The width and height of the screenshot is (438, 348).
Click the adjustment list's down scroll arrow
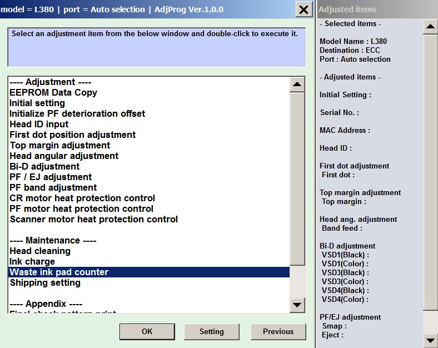[x=297, y=305]
